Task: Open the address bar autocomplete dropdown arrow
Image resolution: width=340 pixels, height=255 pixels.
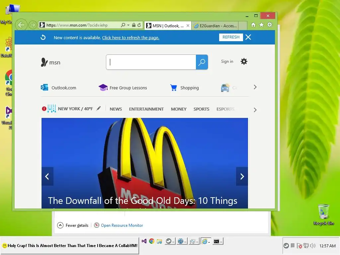Action: point(128,25)
